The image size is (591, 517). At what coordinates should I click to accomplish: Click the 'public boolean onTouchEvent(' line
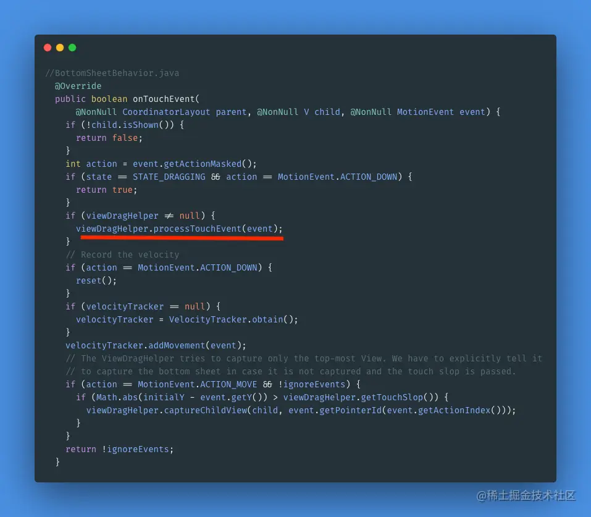click(x=127, y=99)
